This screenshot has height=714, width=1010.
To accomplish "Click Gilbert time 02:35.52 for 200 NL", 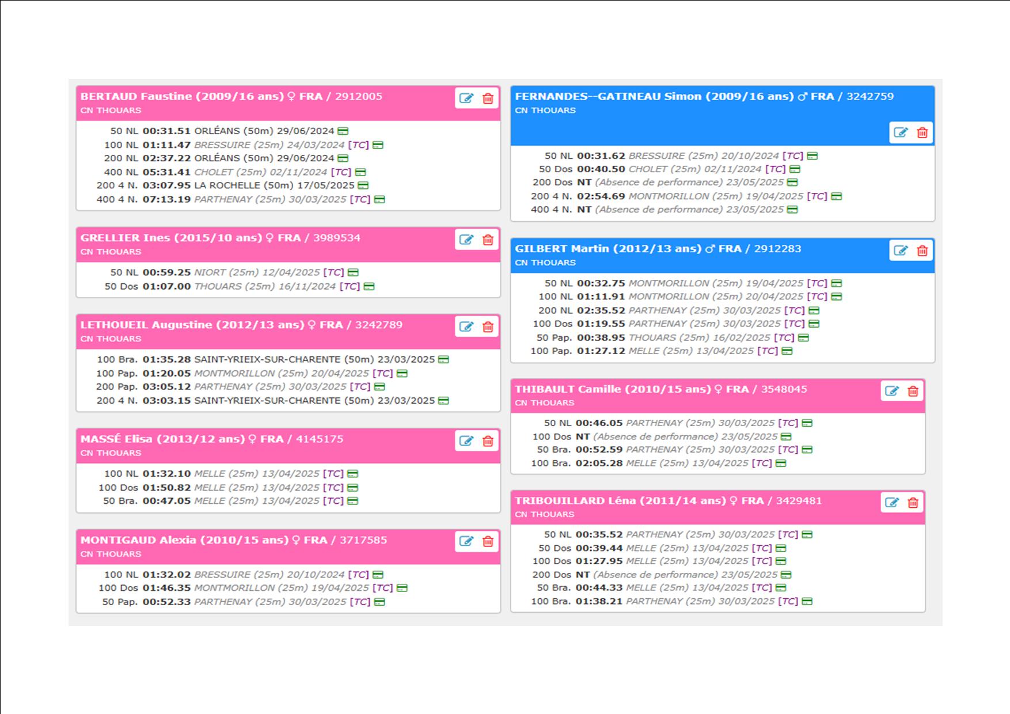I will click(601, 310).
